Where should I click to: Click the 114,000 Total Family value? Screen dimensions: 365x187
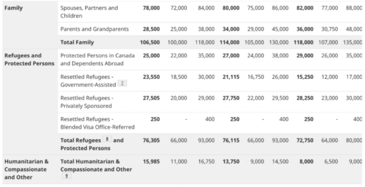pos(230,42)
